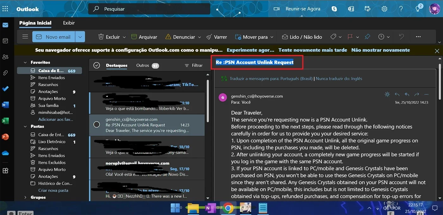Screen dimensions: 443x215
Task: Open the People contacts module
Action: 5,57
